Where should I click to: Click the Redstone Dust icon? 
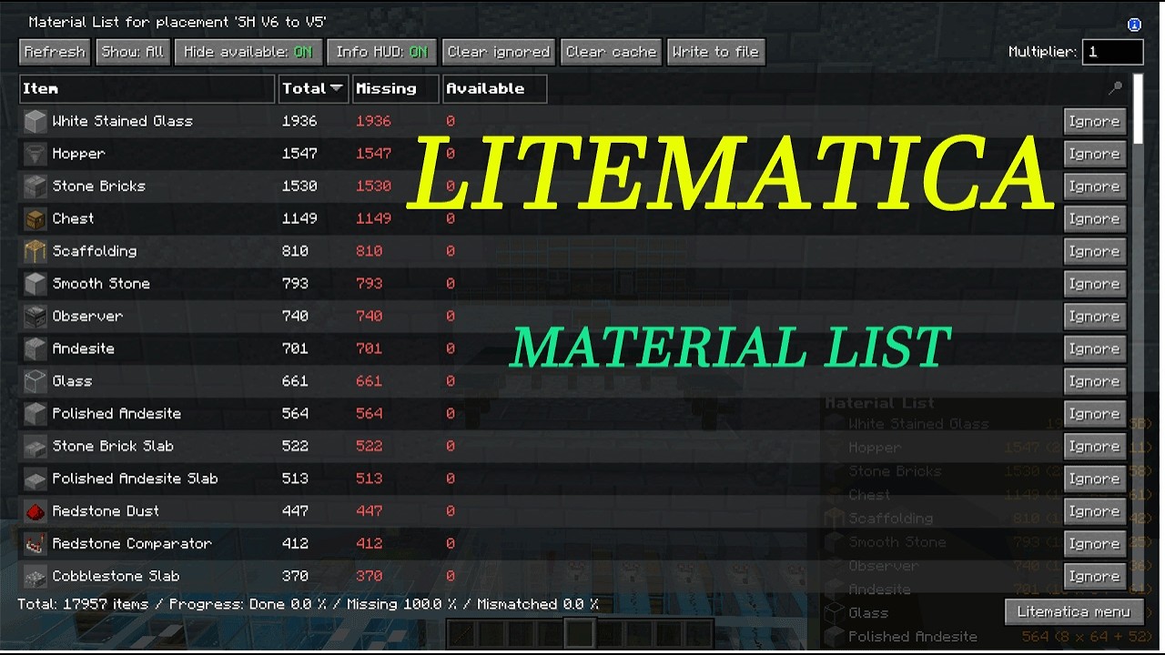(35, 511)
